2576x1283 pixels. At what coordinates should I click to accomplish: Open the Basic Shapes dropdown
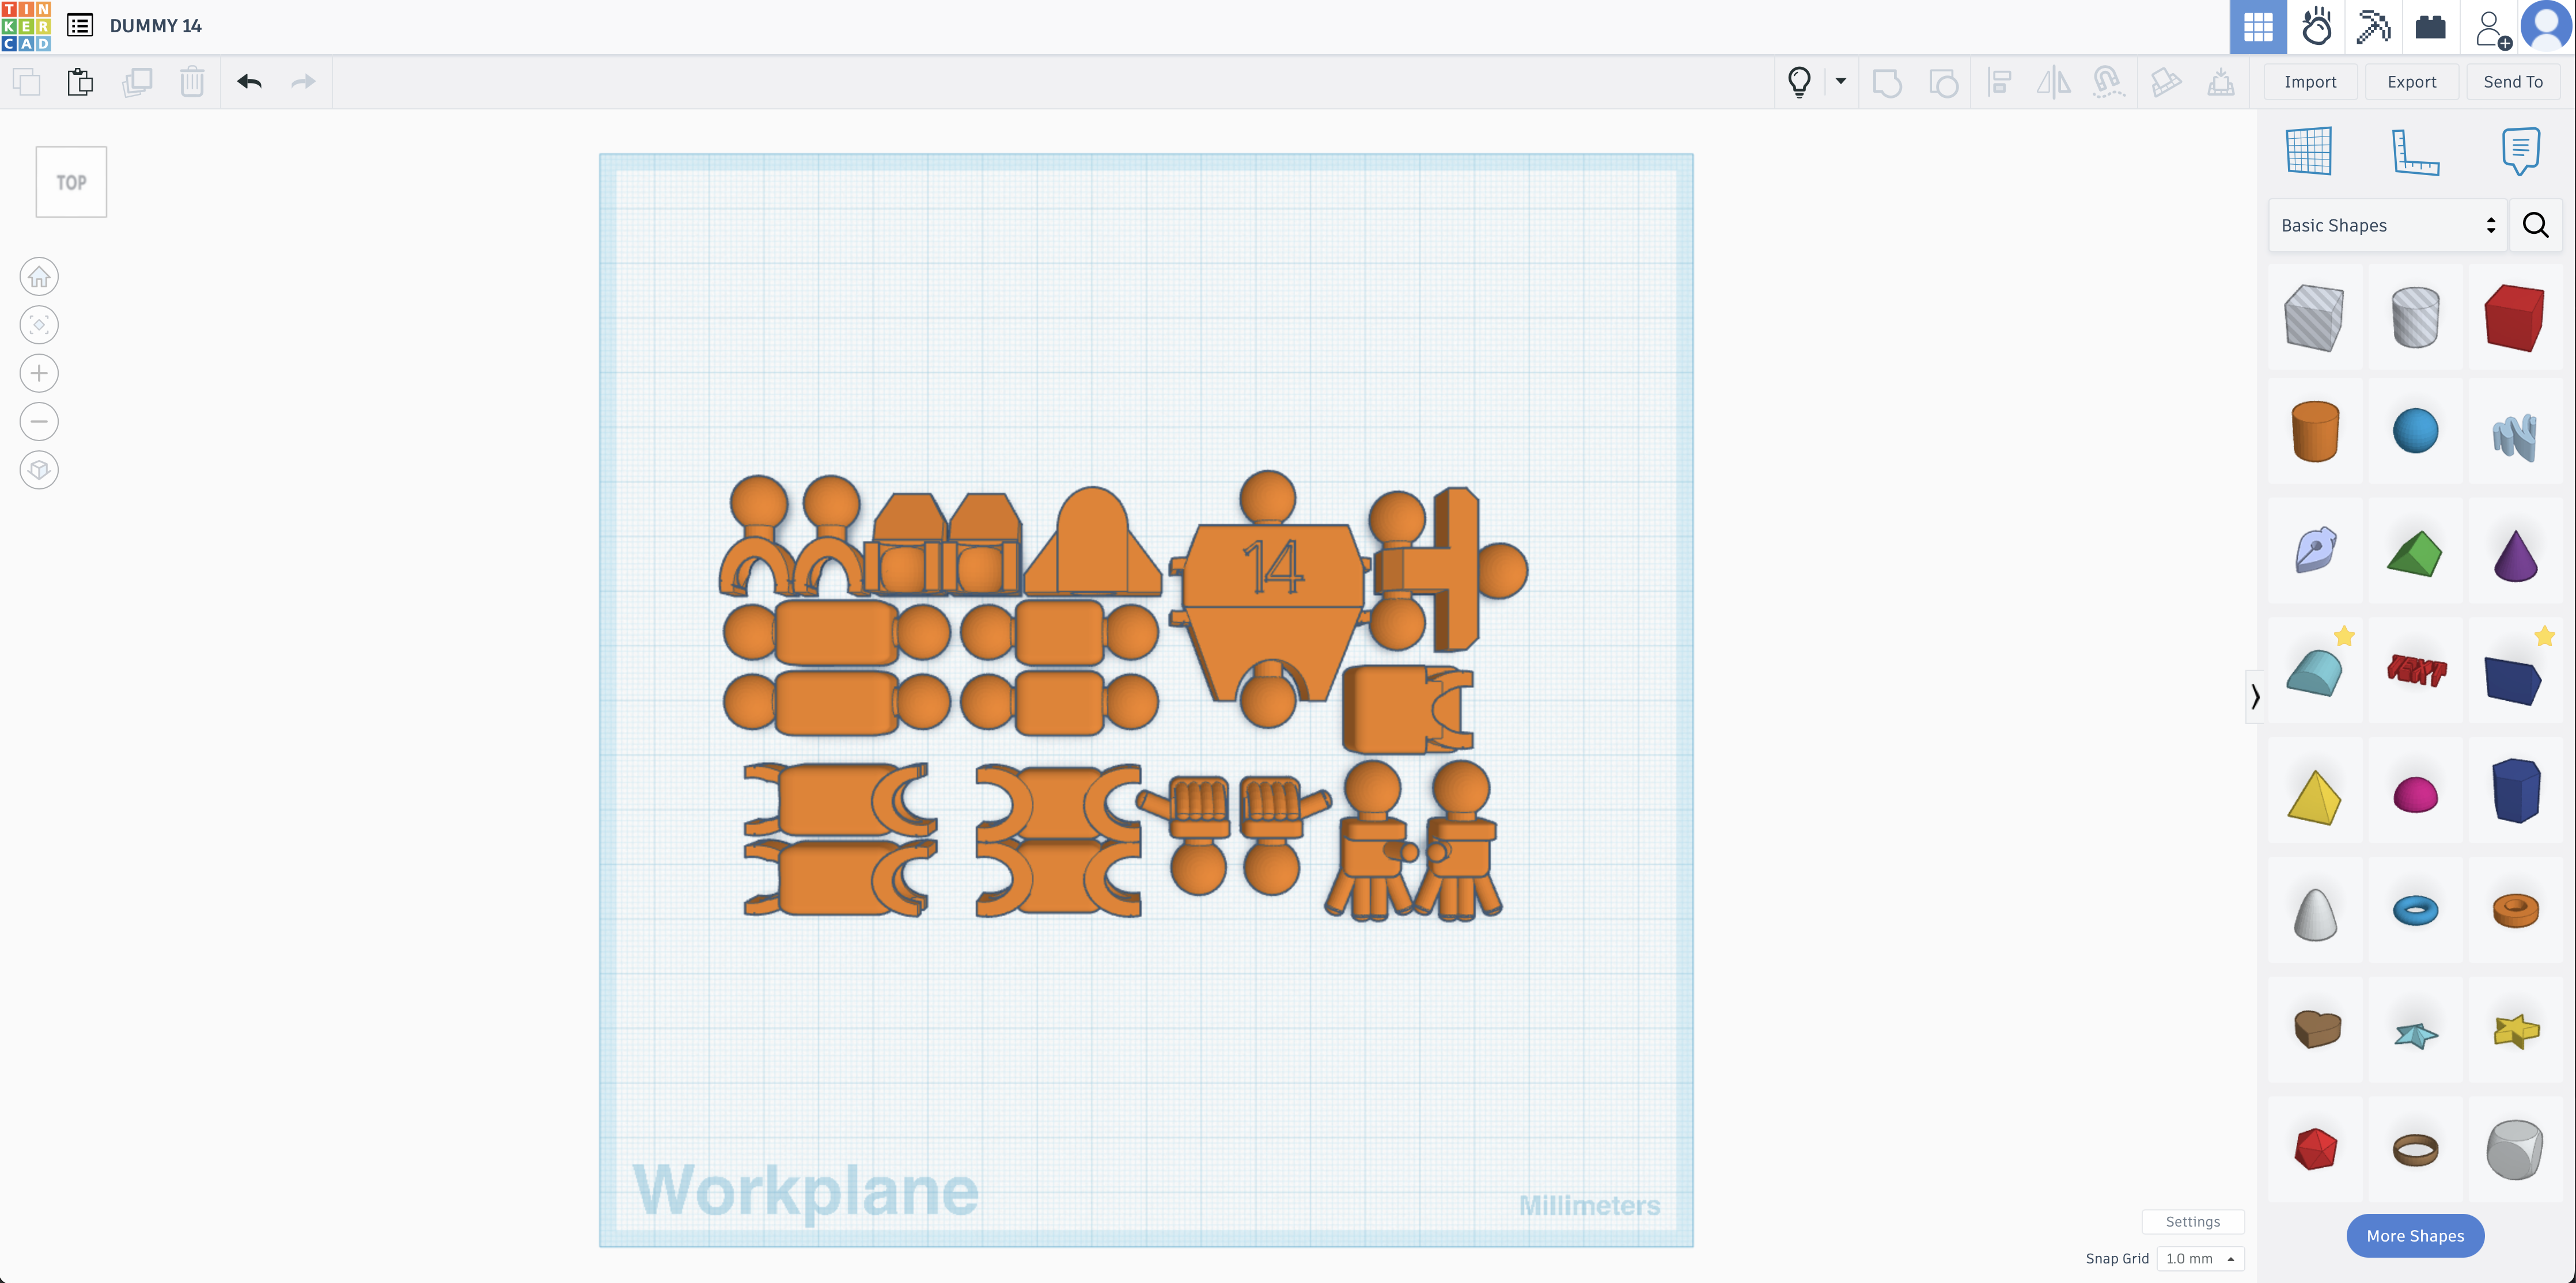(2387, 225)
